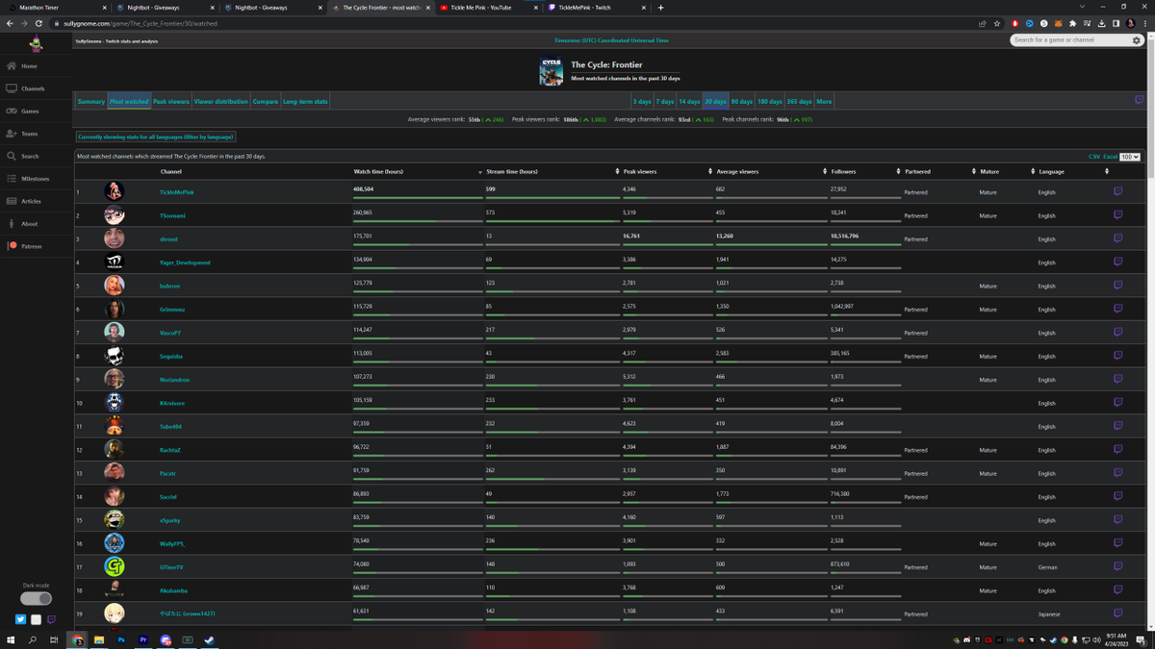Image resolution: width=1155 pixels, height=649 pixels.
Task: Click the Twitch icon in the sidebar footer
Action: click(51, 620)
